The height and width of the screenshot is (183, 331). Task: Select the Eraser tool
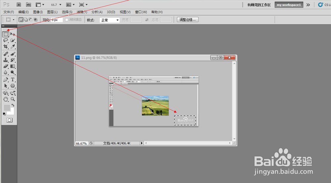click(6, 66)
